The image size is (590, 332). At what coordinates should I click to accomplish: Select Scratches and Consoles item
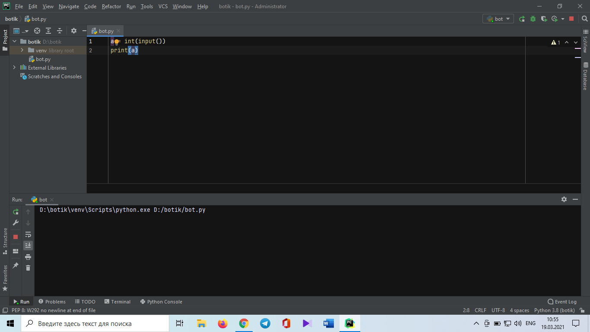pyautogui.click(x=51, y=77)
